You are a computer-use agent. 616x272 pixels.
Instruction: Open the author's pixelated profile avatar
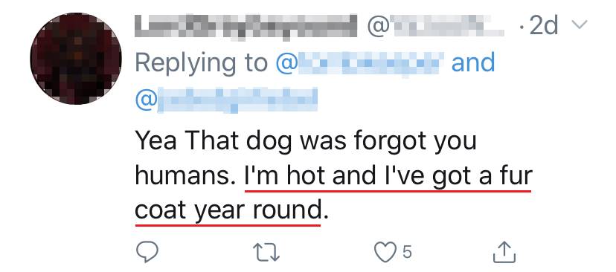(x=76, y=59)
